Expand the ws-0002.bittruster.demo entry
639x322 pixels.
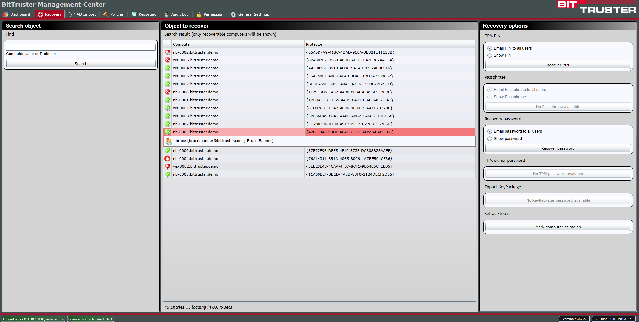[195, 166]
